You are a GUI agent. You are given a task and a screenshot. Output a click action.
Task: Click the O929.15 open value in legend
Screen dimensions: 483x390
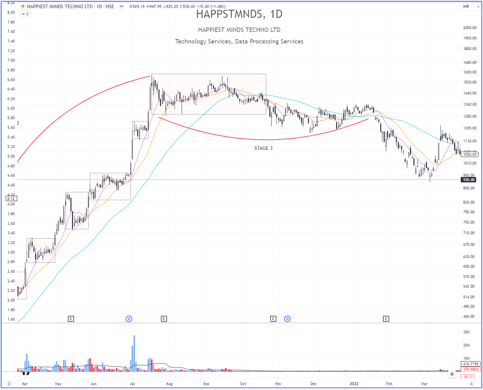[x=138, y=7]
